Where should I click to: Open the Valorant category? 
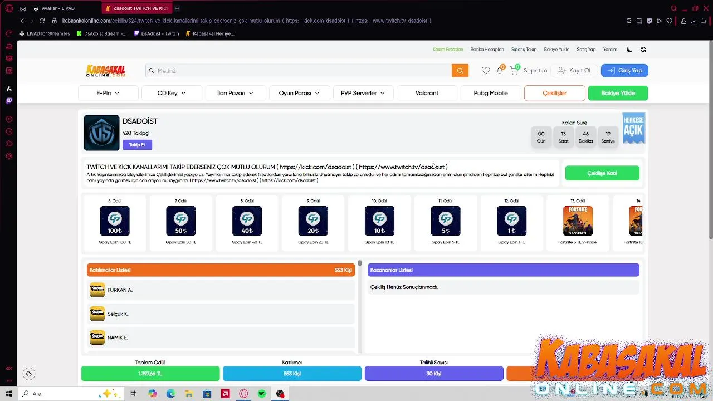pyautogui.click(x=427, y=93)
